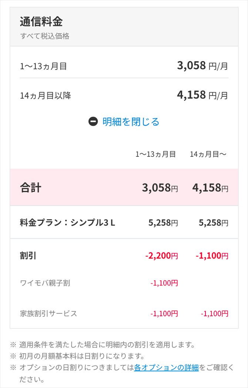Select the すべて税込価格 subtitle text
This screenshot has height=388, width=248.
pos(44,36)
